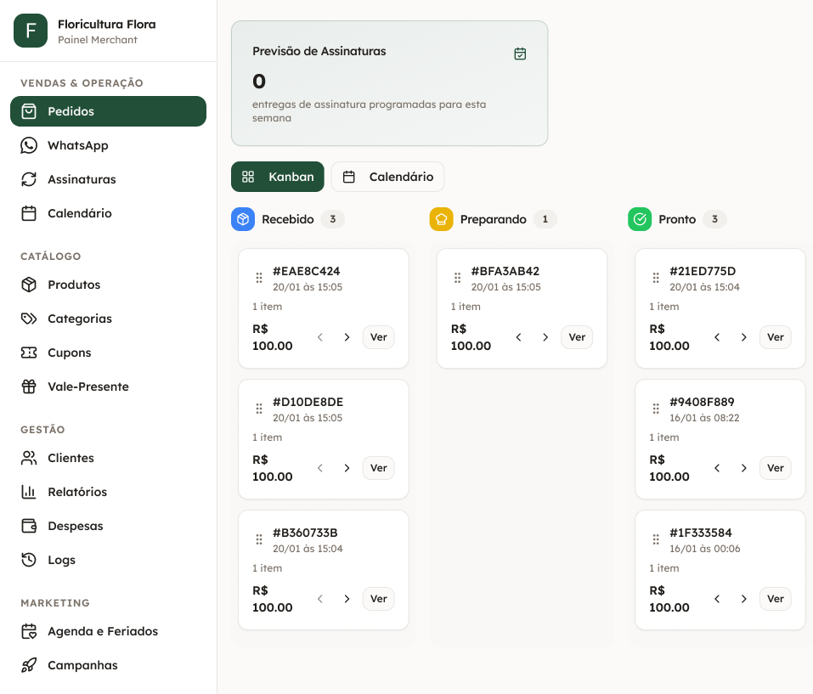This screenshot has width=813, height=694.
Task: Move order #1F333584 to previous stage
Action: pos(717,599)
